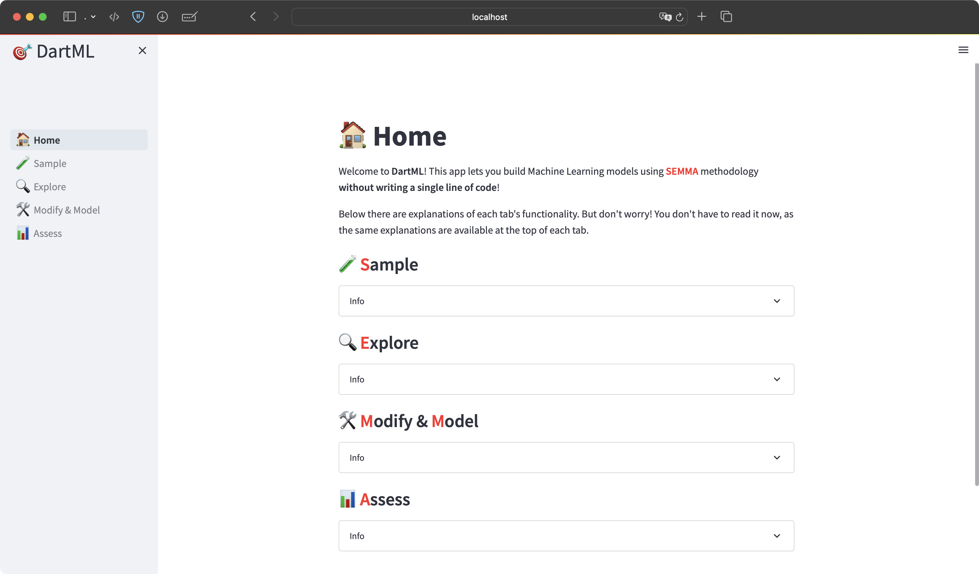The height and width of the screenshot is (574, 979).
Task: Open the Streamlit hamburger menu
Action: pyautogui.click(x=963, y=50)
